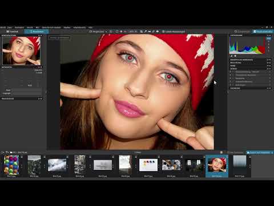This screenshot has height=206, width=274.
Task: Click the filmstrip folder icon
Action: [11, 152]
